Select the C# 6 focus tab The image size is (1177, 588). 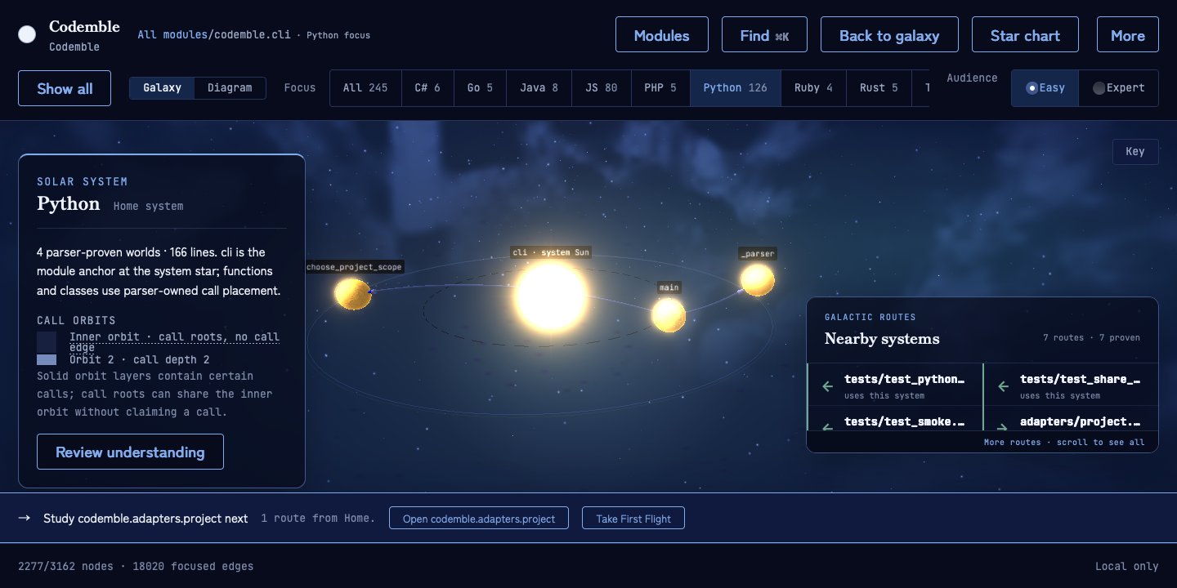point(427,88)
